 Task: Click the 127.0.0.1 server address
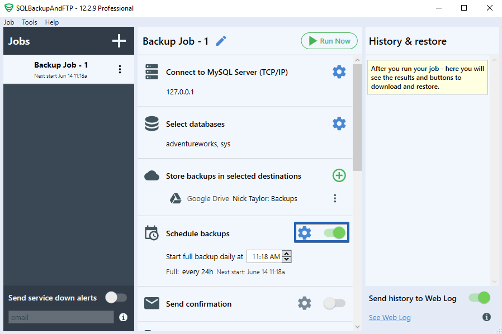click(x=180, y=92)
